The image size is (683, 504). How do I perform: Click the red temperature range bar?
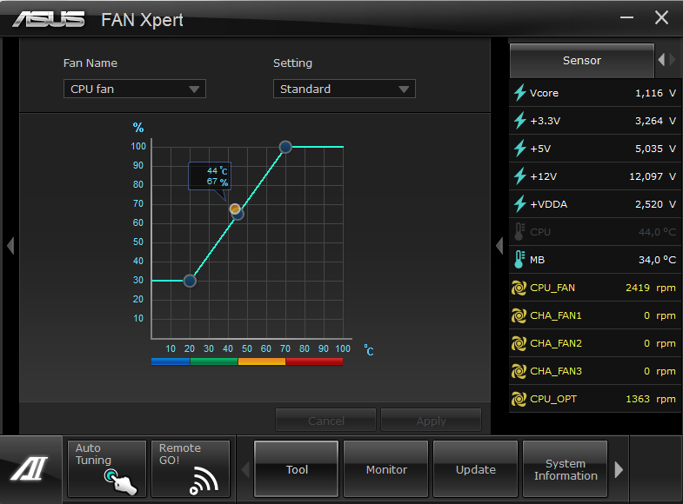click(x=314, y=361)
